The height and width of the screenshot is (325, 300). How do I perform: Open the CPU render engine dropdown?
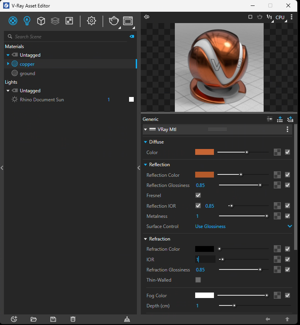tap(281, 18)
